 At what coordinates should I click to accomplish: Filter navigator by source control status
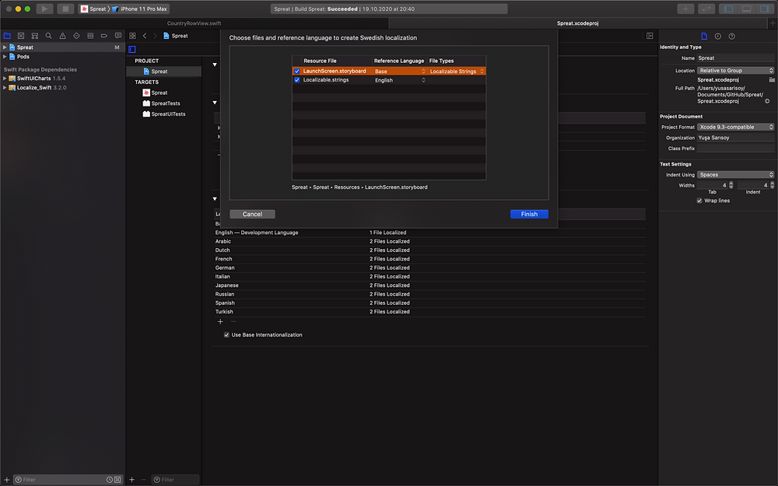point(117,480)
